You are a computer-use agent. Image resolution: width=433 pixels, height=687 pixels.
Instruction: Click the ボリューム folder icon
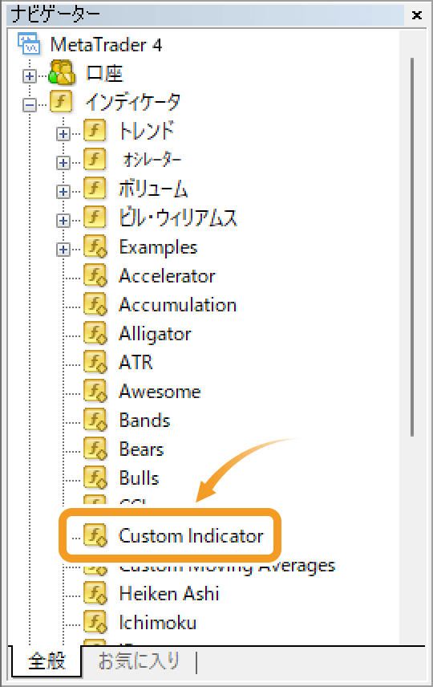tap(95, 189)
